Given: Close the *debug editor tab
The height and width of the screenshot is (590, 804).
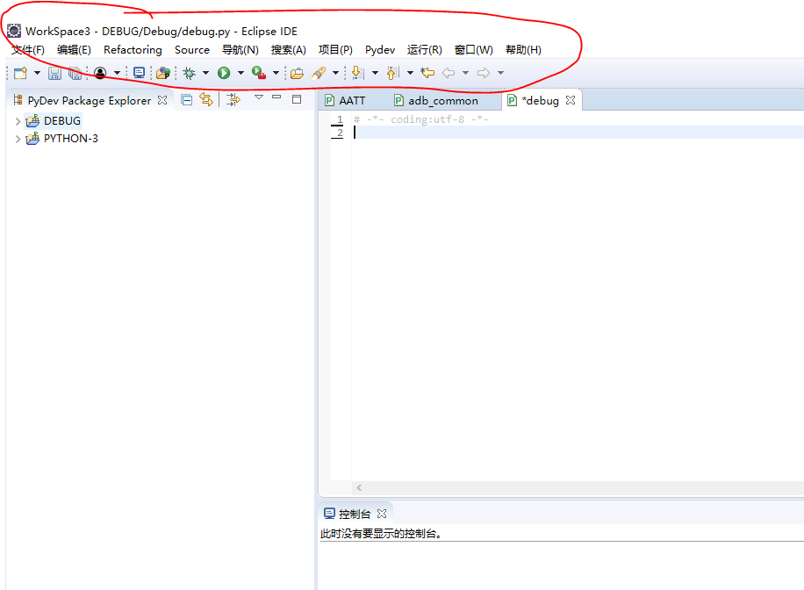Looking at the screenshot, I should click(571, 100).
